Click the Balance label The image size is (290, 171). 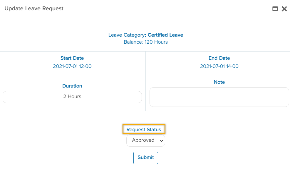[133, 42]
